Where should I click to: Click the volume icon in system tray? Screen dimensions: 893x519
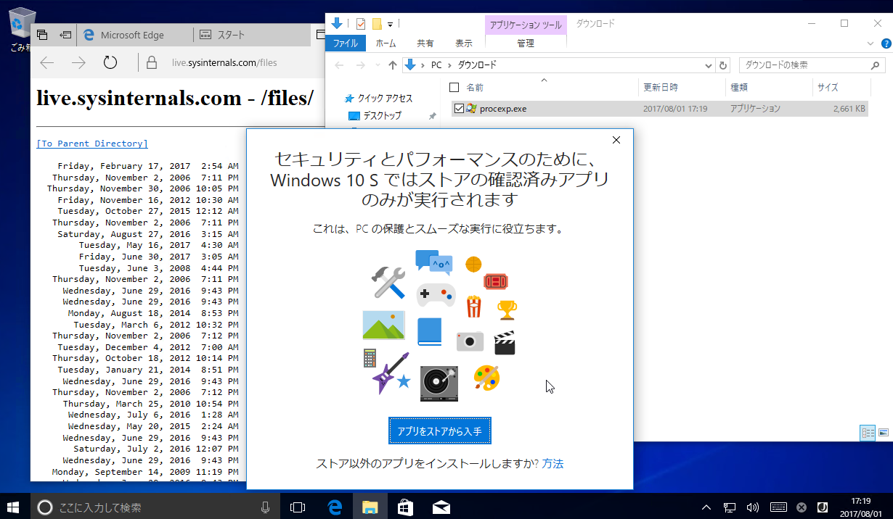[753, 507]
